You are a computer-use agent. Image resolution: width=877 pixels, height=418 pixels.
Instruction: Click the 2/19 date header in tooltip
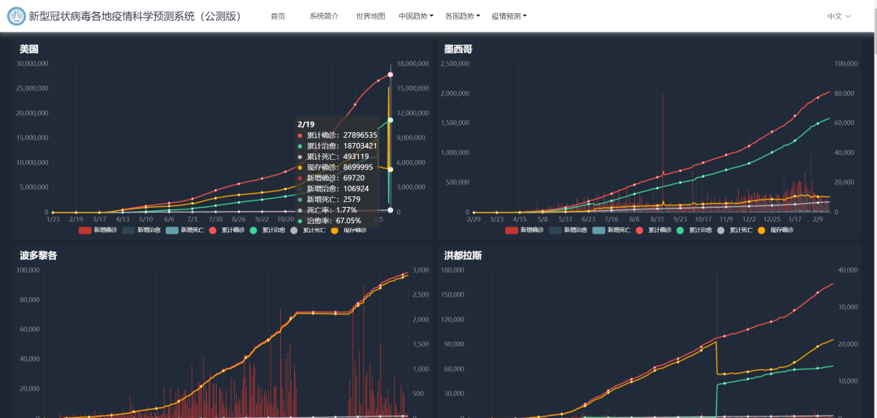(305, 124)
